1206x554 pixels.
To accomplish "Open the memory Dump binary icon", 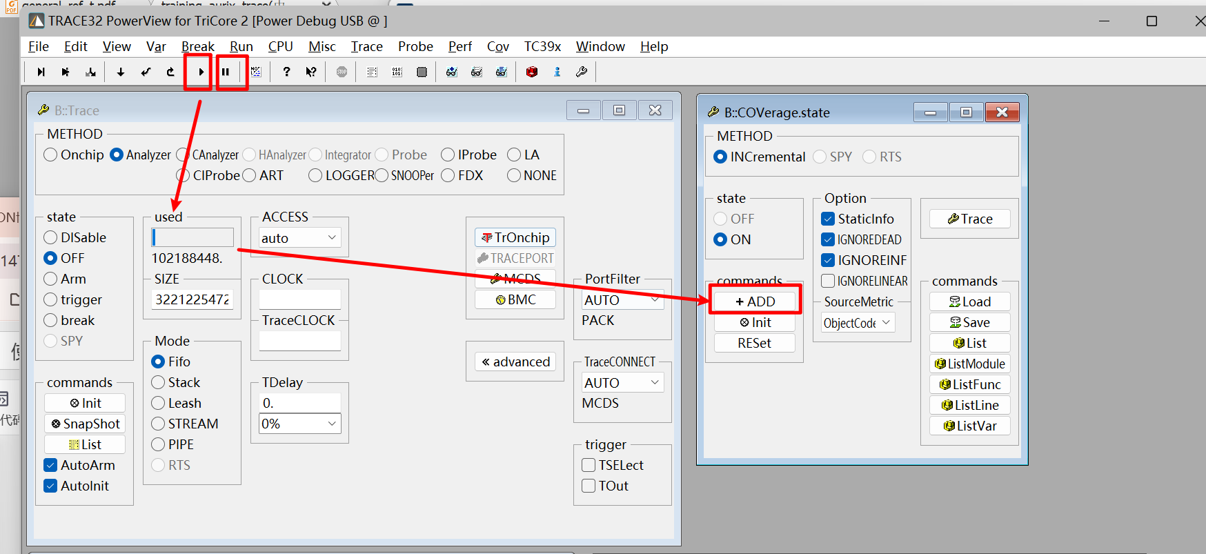I will point(397,72).
